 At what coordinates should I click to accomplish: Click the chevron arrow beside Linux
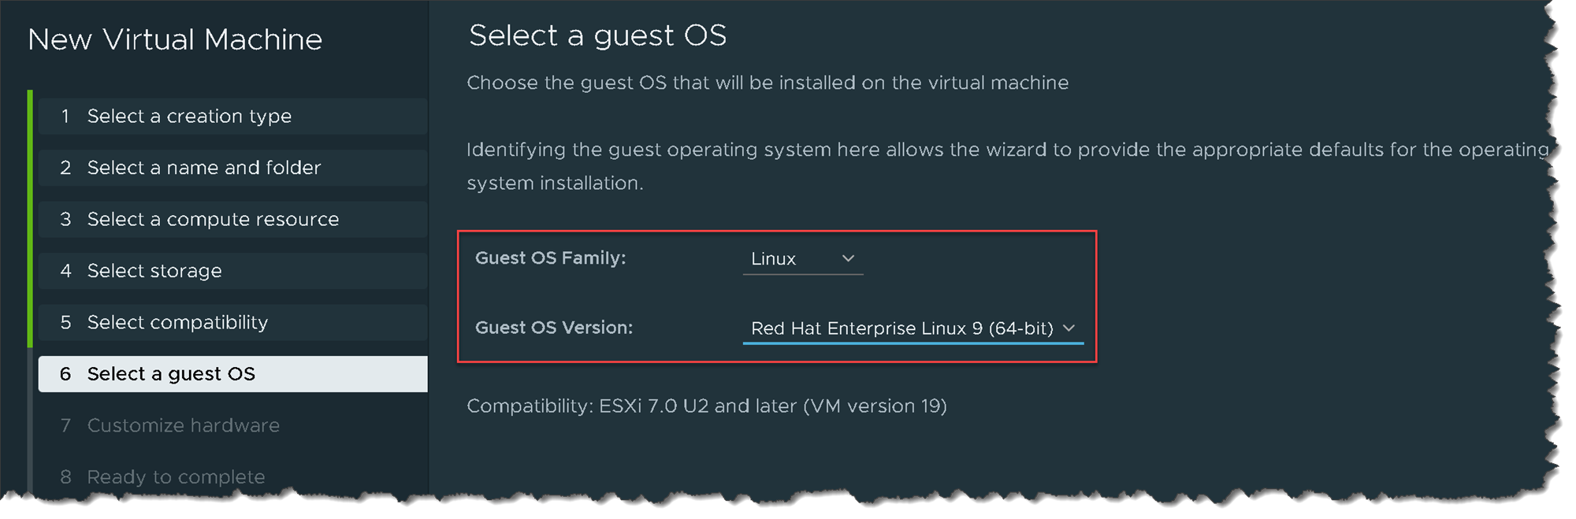[848, 258]
